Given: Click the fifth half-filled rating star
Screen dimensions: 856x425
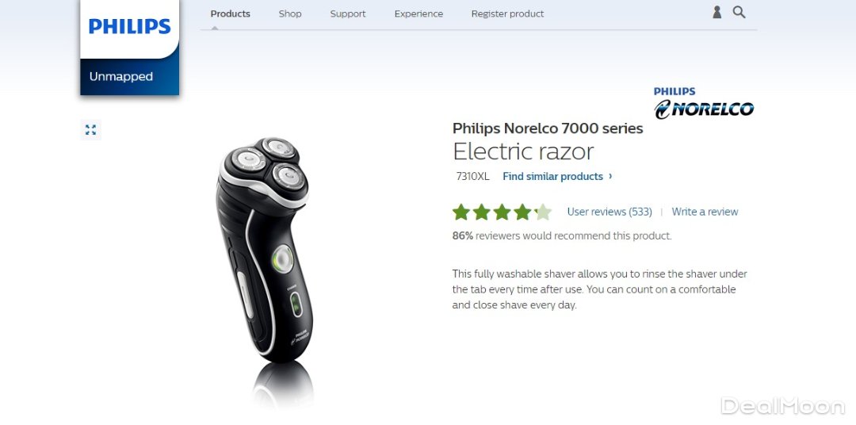Looking at the screenshot, I should point(543,212).
